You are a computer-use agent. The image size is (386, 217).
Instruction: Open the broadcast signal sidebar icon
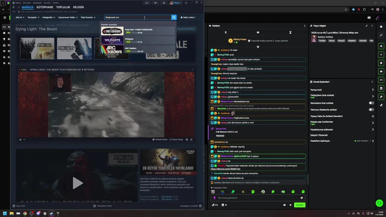tap(381, 80)
